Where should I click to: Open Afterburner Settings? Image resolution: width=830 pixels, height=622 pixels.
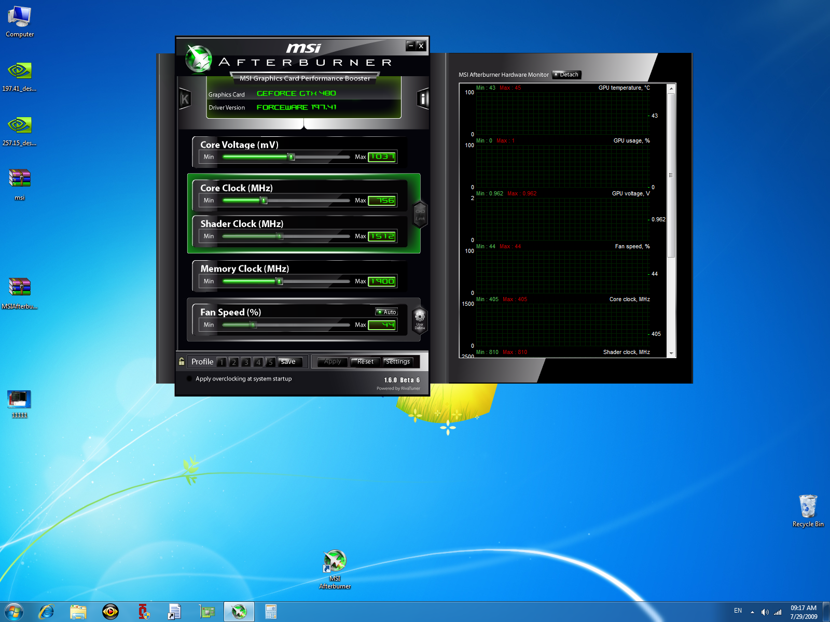398,362
